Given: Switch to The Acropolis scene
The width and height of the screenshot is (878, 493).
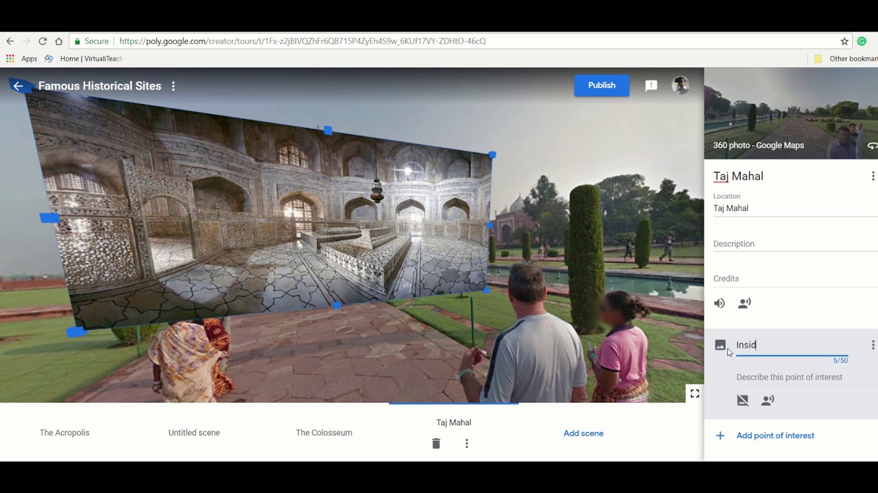Looking at the screenshot, I should tap(64, 433).
